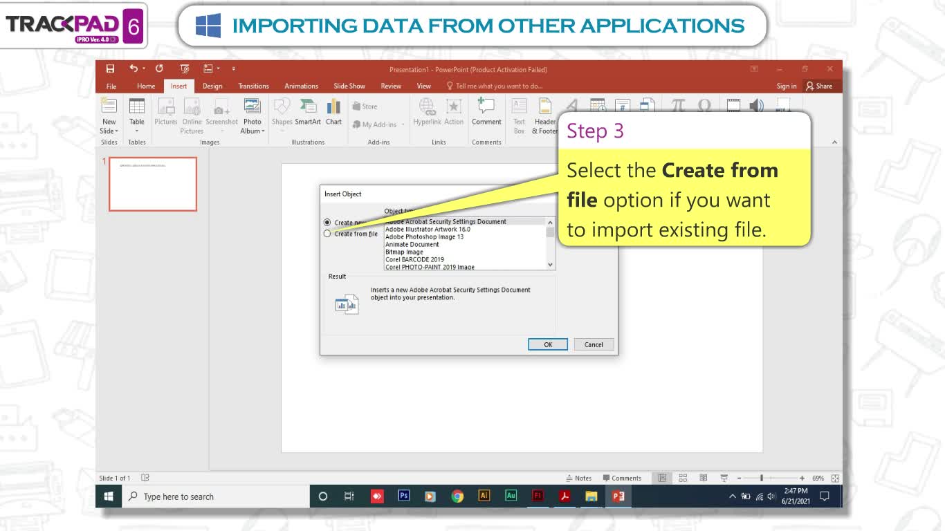This screenshot has height=531, width=945.
Task: Insert a Text Box
Action: pos(519,115)
